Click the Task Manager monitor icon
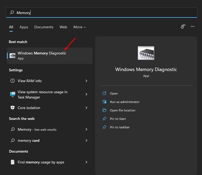This screenshot has height=175, width=202. click(13, 94)
